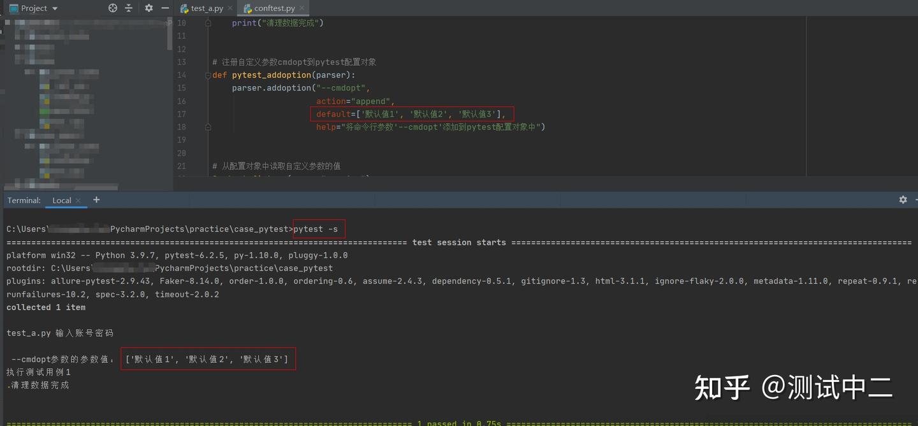Click 'def pytest_addoption(parser):' line
Viewport: 918px width, 426px height.
pyautogui.click(x=284, y=75)
